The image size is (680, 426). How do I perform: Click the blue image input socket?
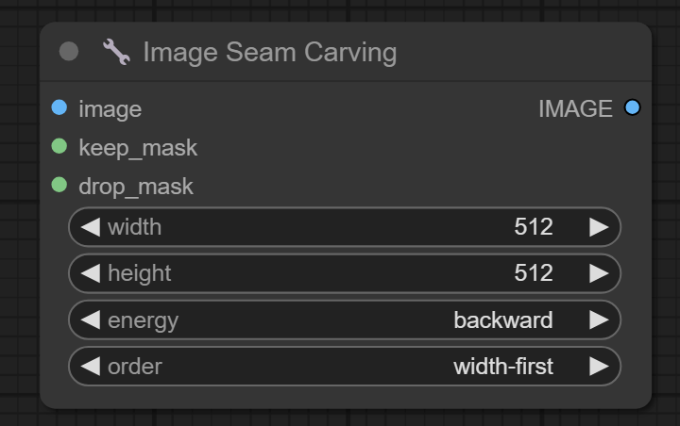click(59, 108)
